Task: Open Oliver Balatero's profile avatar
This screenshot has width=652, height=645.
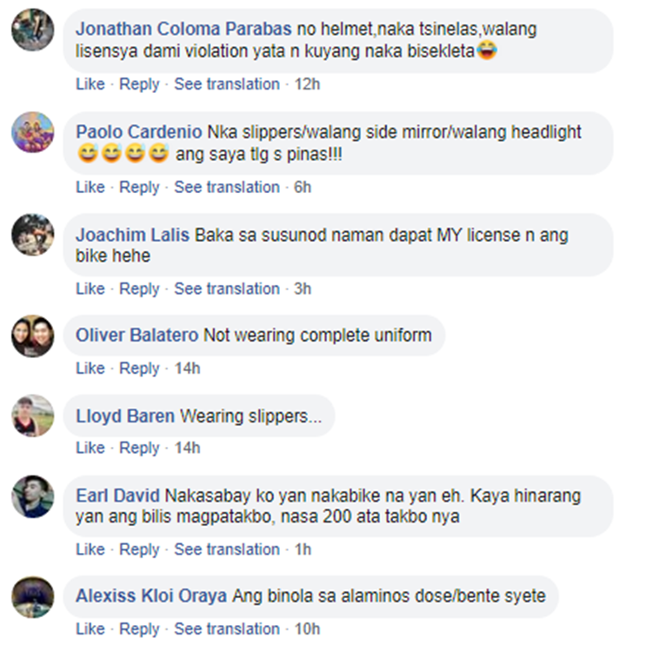Action: 32,336
